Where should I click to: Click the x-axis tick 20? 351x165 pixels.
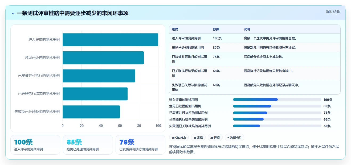(82, 126)
